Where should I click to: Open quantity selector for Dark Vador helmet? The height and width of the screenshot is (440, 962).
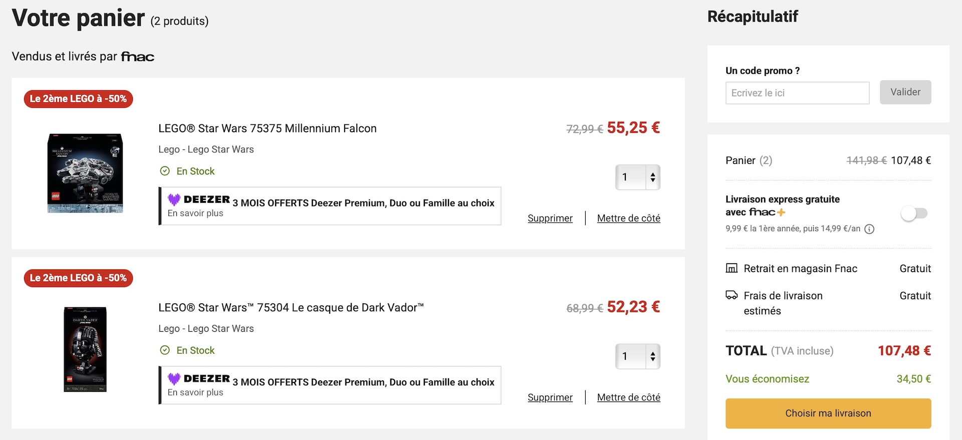point(638,356)
